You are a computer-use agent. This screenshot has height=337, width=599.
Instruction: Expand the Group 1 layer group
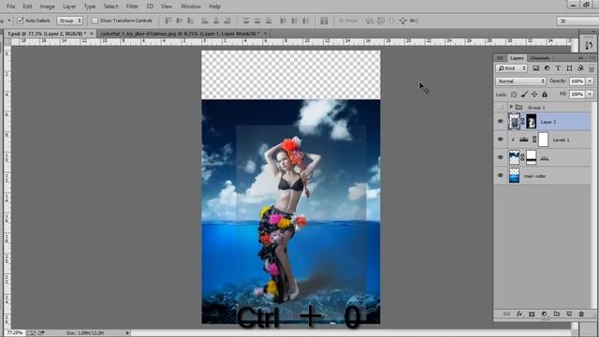511,107
